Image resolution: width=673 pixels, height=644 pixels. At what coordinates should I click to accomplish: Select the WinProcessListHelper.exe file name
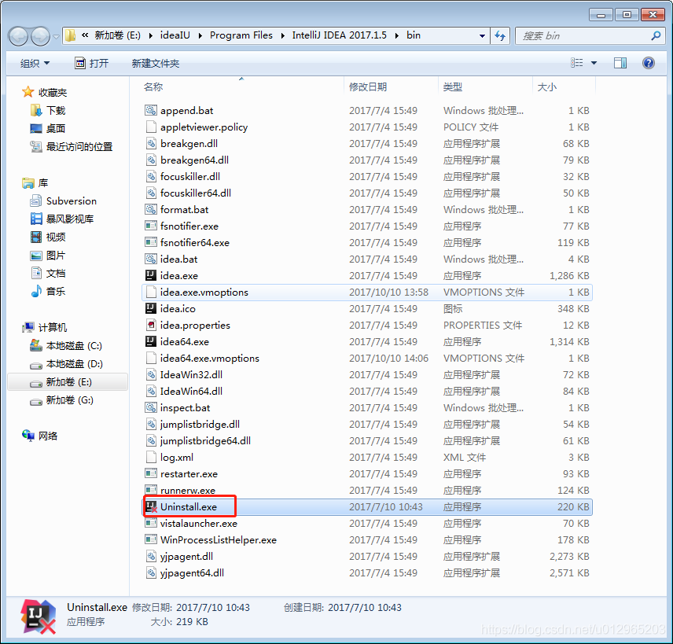(219, 540)
